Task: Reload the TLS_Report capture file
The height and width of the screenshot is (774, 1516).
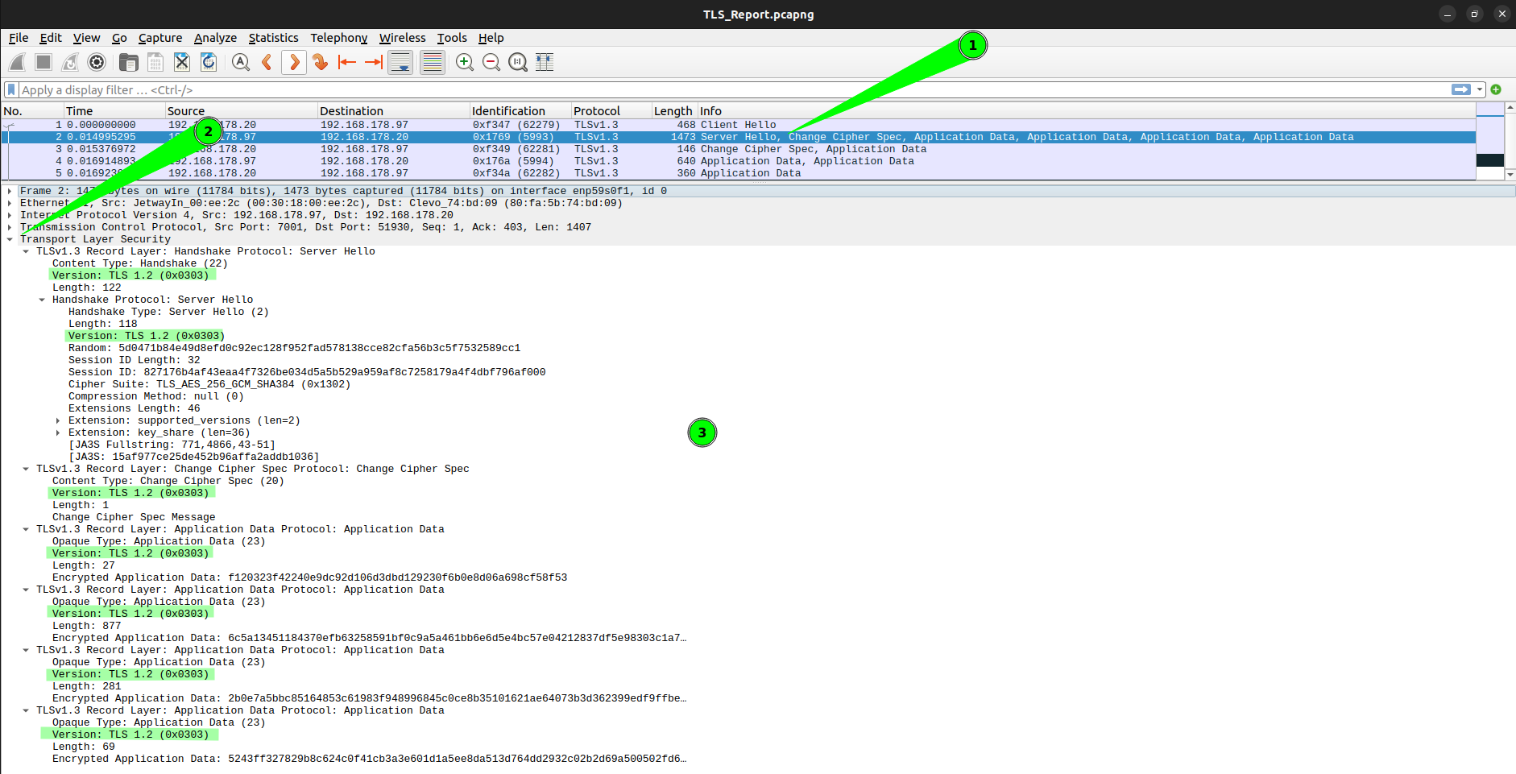Action: coord(209,62)
